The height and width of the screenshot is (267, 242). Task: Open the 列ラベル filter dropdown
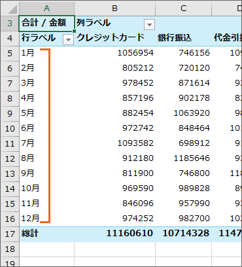149,24
